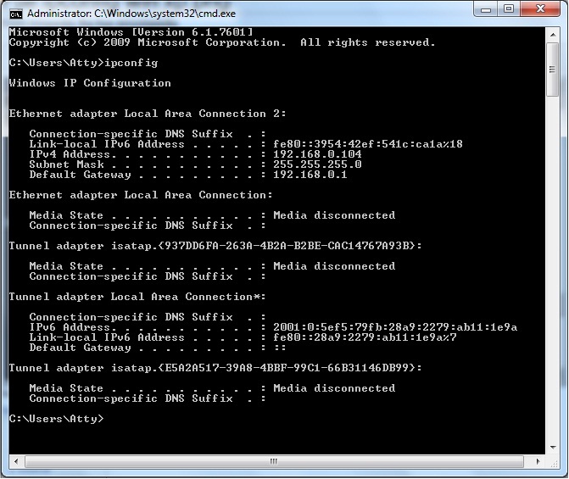Viewport: 569px width, 479px height.
Task: Minimize the command prompt window
Action: (486, 9)
